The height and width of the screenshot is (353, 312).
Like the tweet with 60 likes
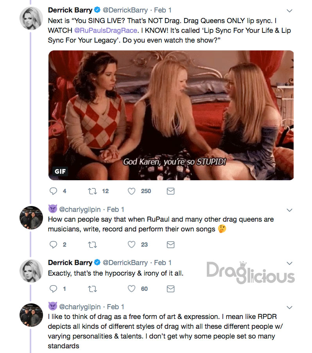click(131, 288)
